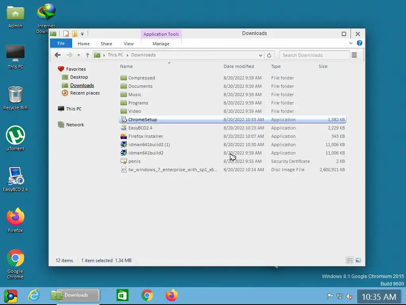Click the Downloads taskbar window button
Image resolution: width=406 pixels, height=305 pixels.
coord(75,295)
